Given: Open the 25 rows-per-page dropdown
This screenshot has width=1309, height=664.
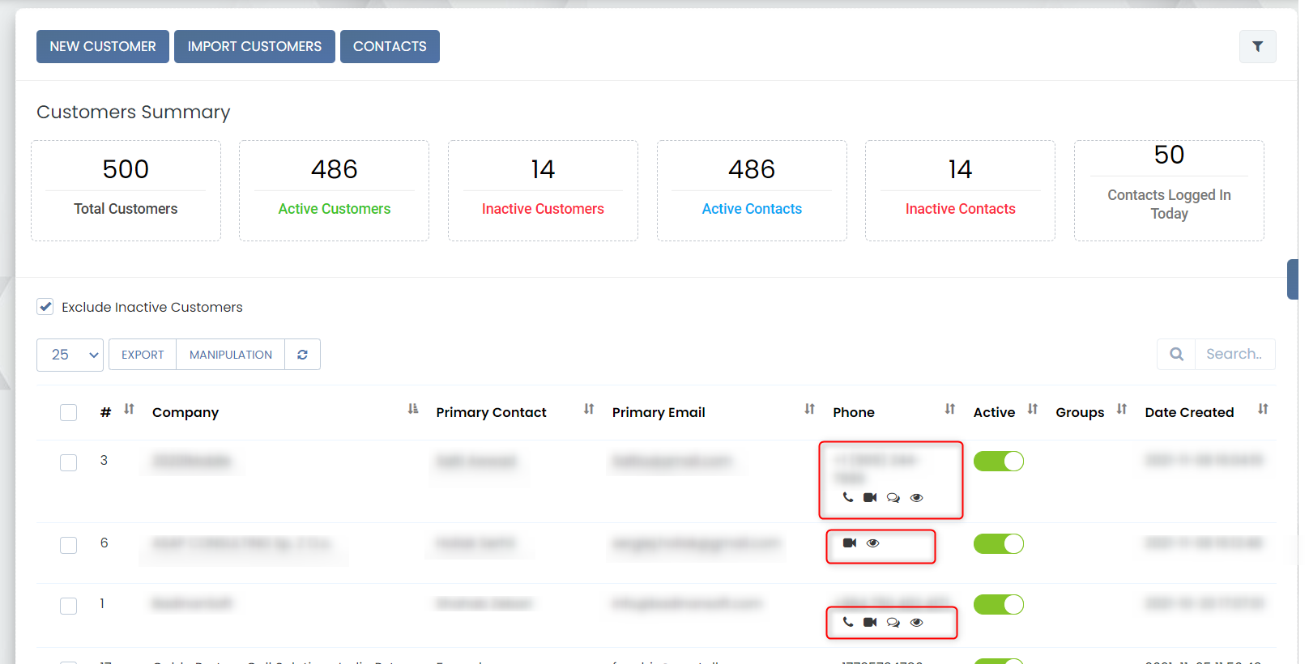Looking at the screenshot, I should tap(70, 355).
